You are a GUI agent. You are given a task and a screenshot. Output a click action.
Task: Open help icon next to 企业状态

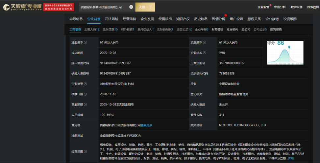tap(205, 53)
